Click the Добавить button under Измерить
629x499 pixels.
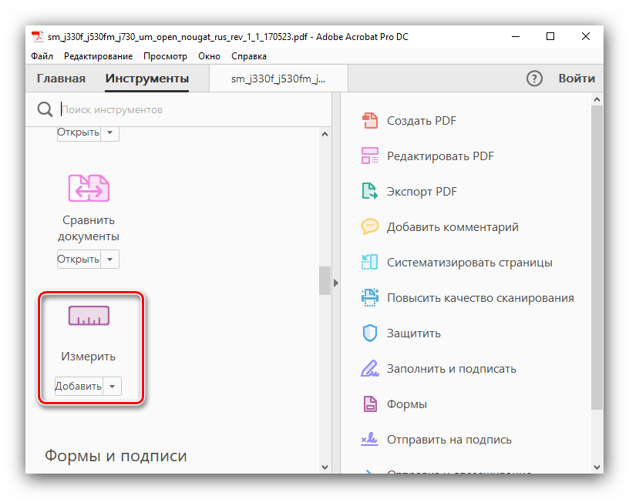pos(79,386)
